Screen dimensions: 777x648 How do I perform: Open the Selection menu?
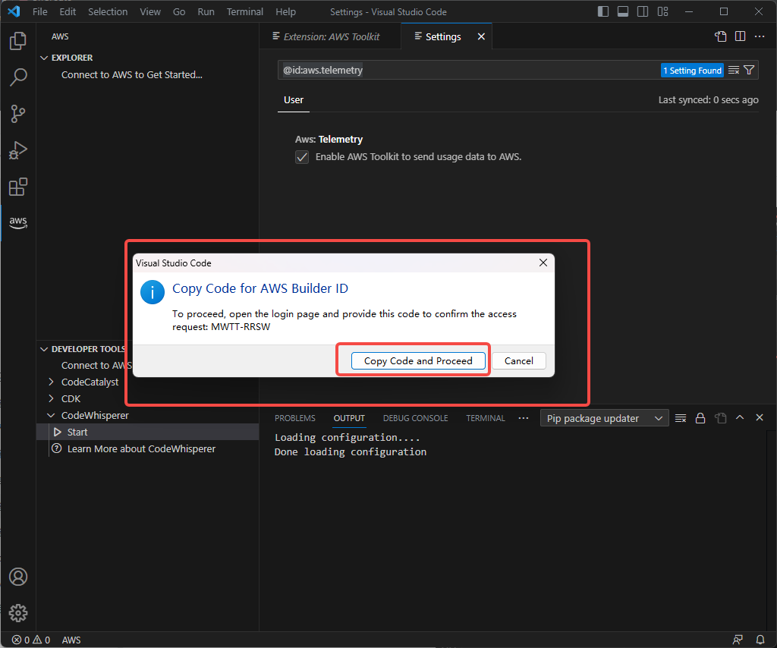pos(108,11)
